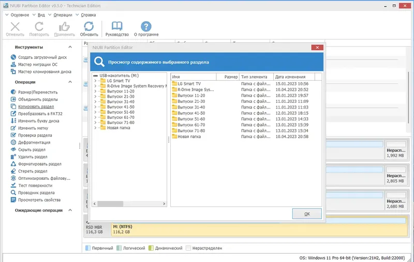Click the OK button in dialog
414x262 pixels.
(307, 214)
